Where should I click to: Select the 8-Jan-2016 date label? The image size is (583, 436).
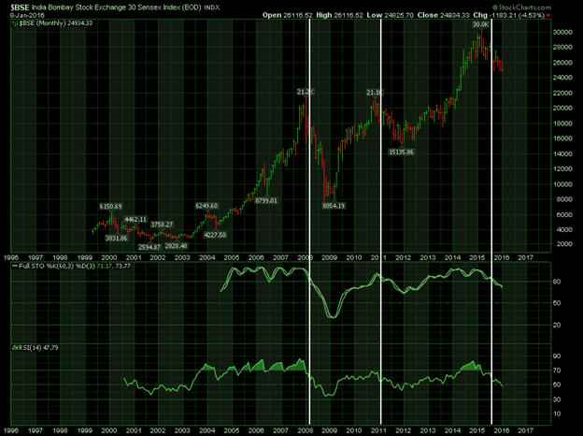[27, 15]
